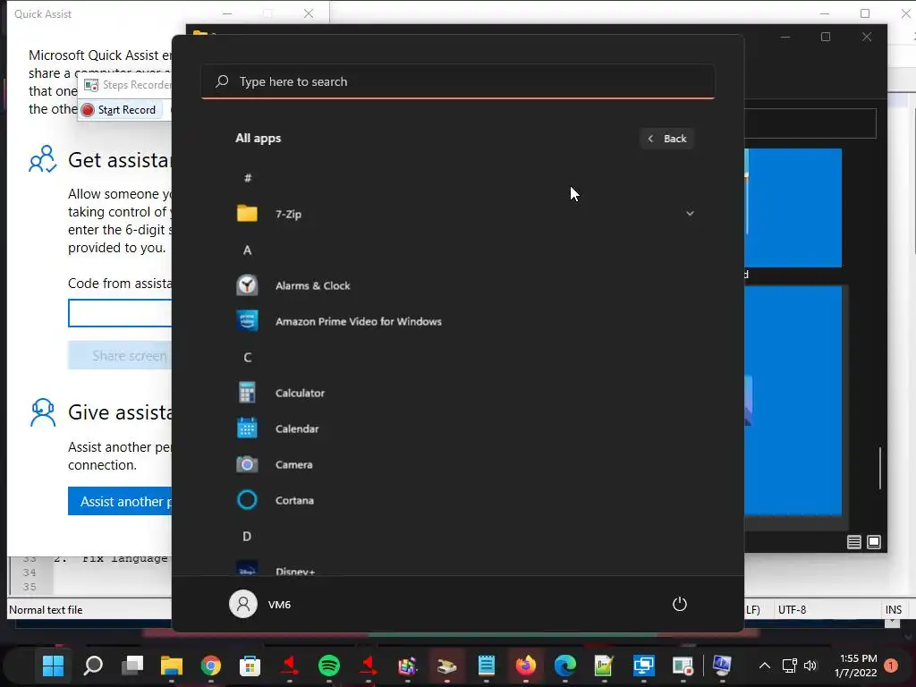The height and width of the screenshot is (687, 916).
Task: Switch to Firefox in the taskbar
Action: [526, 666]
